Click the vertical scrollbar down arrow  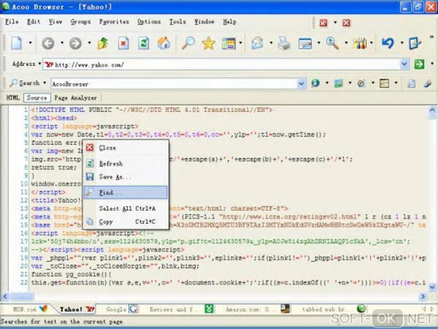pos(432,286)
